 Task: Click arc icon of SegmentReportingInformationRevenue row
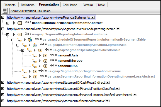(x=24, y=71)
